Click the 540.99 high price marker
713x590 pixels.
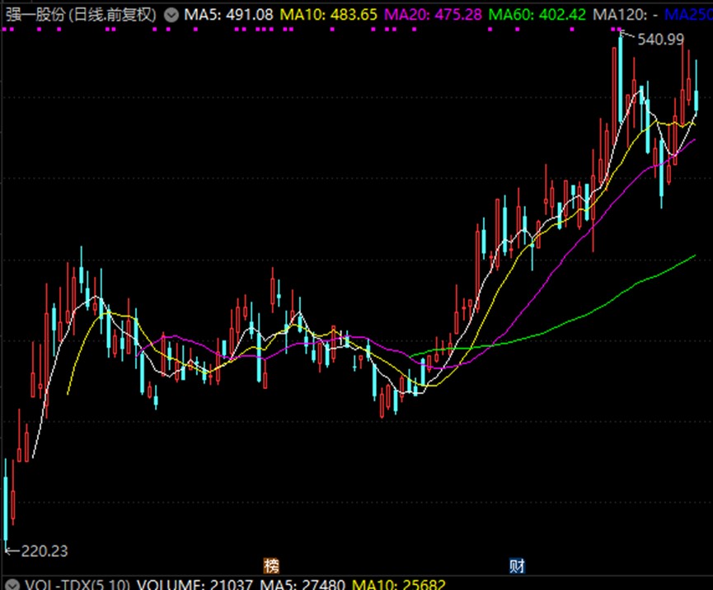[661, 40]
